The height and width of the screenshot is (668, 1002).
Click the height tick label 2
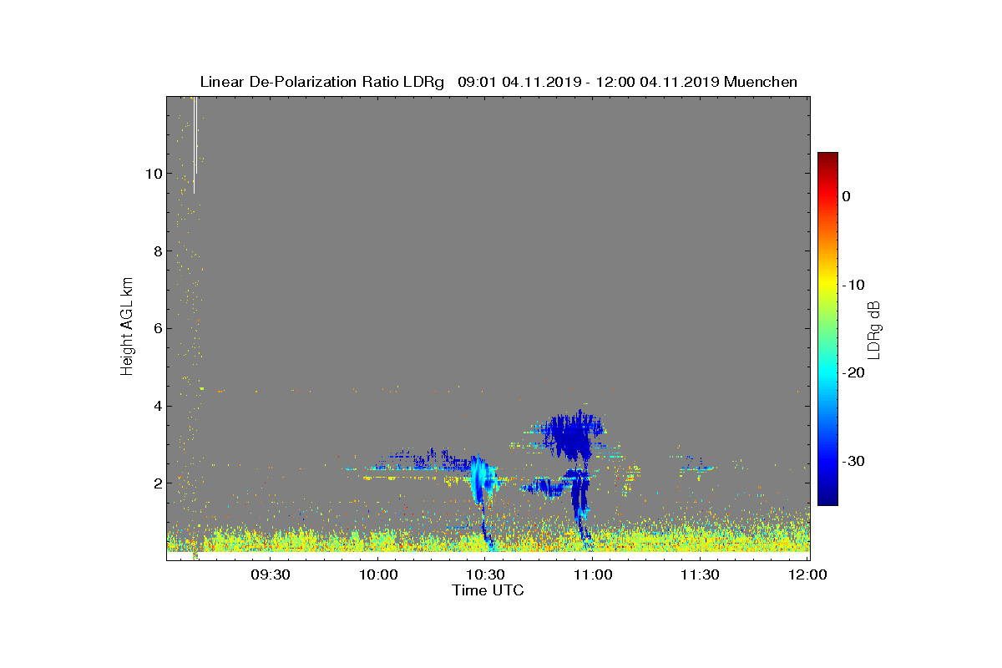click(157, 483)
